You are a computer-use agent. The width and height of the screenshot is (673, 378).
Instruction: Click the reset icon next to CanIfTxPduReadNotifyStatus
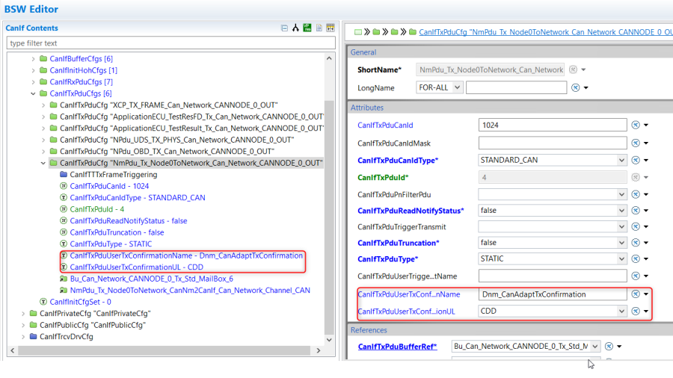pos(636,211)
